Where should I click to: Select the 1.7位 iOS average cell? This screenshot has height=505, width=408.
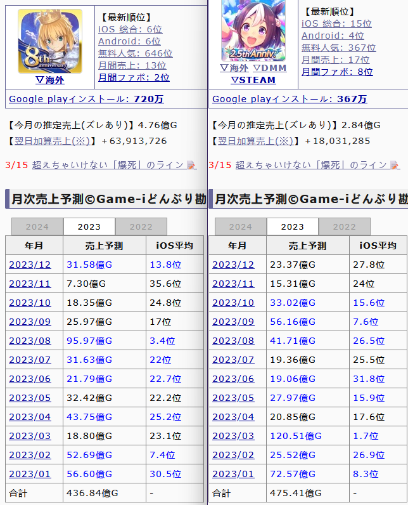coord(378,436)
